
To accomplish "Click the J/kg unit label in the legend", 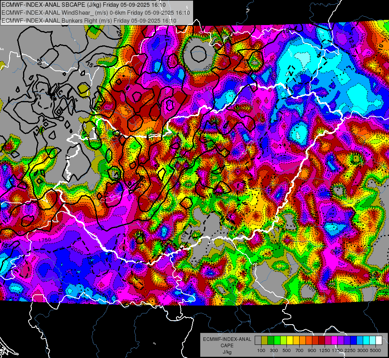I will click(227, 352).
